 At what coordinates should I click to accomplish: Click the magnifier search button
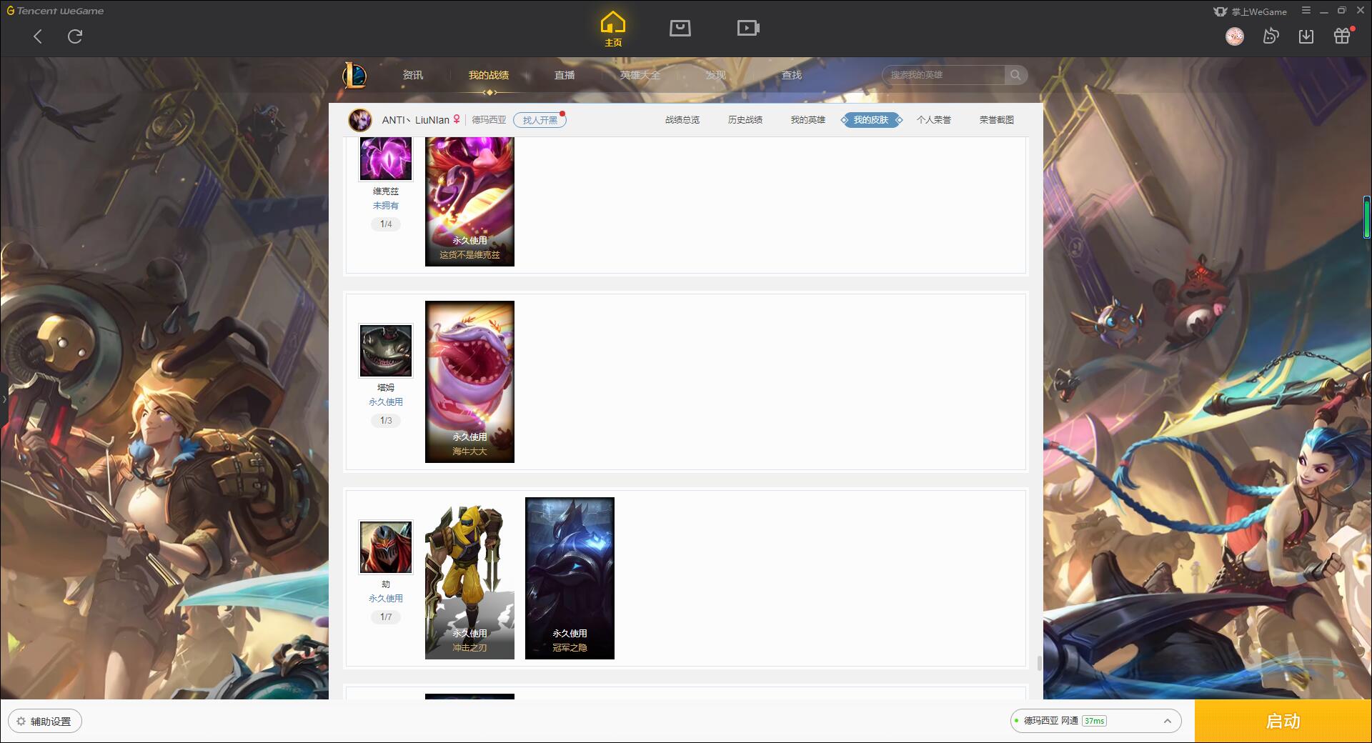tap(1015, 75)
